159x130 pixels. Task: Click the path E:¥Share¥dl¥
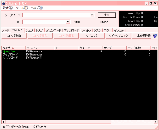(x=34, y=58)
